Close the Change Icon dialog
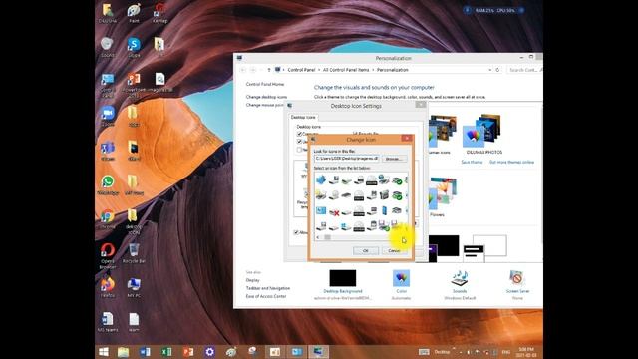The width and height of the screenshot is (638, 359). point(406,139)
